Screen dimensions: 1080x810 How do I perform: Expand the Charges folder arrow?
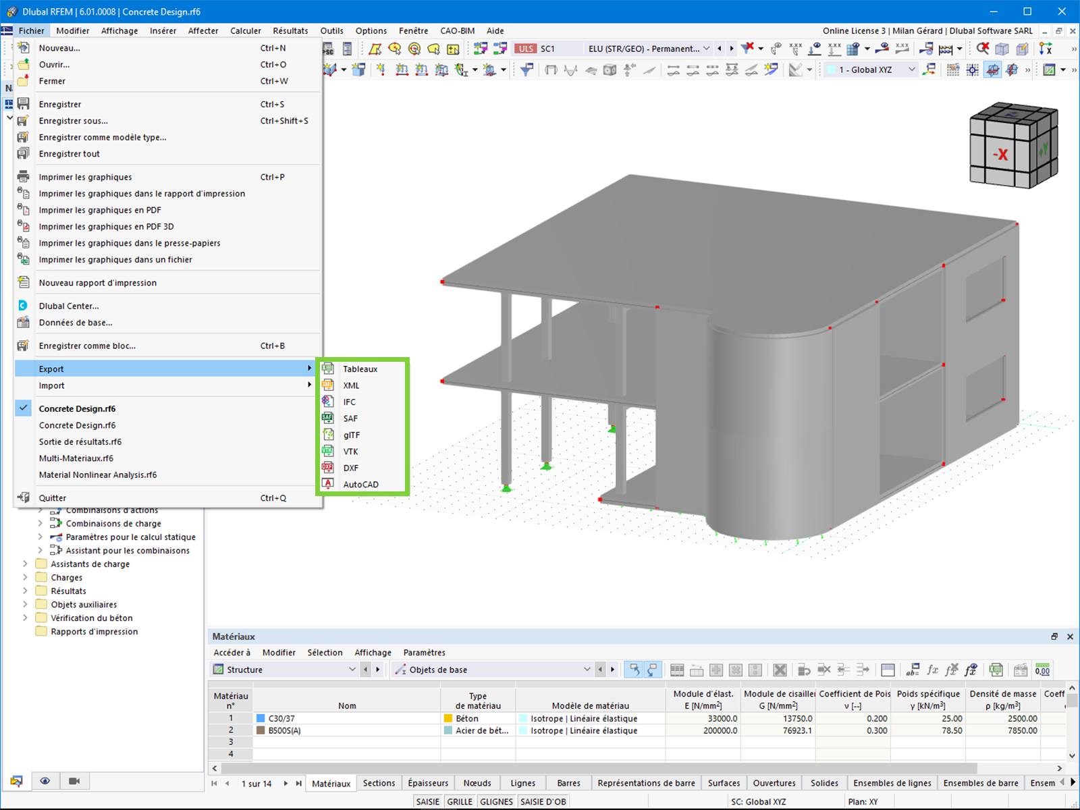point(26,577)
